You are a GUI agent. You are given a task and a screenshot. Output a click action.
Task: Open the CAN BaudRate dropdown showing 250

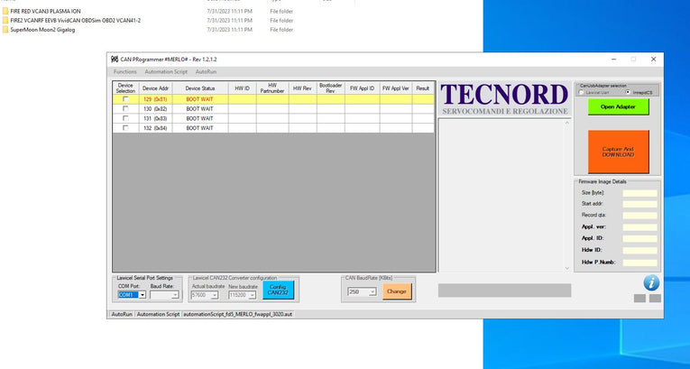[x=373, y=291]
